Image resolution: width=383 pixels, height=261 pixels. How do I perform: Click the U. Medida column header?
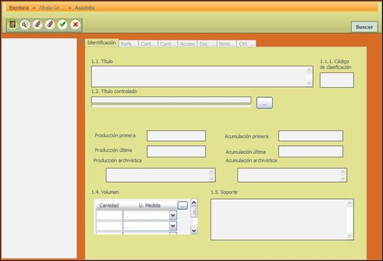[150, 205]
